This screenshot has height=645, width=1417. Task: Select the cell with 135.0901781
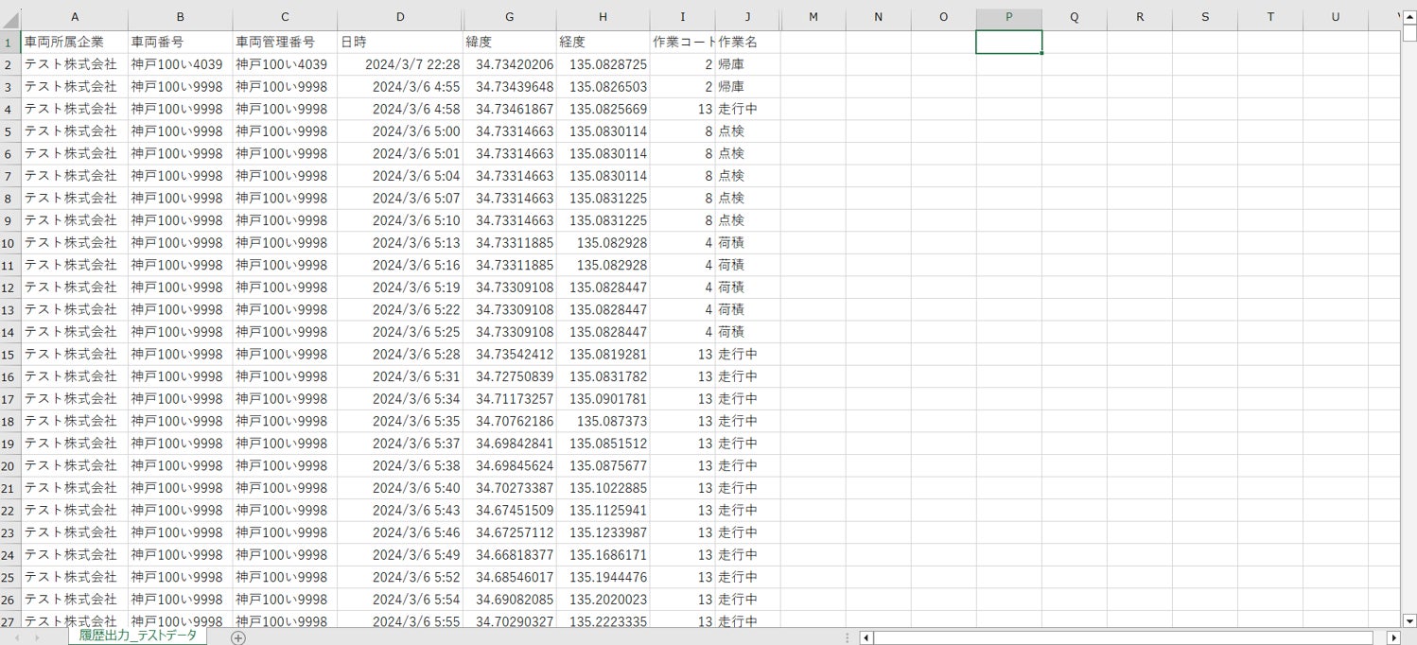click(x=604, y=398)
